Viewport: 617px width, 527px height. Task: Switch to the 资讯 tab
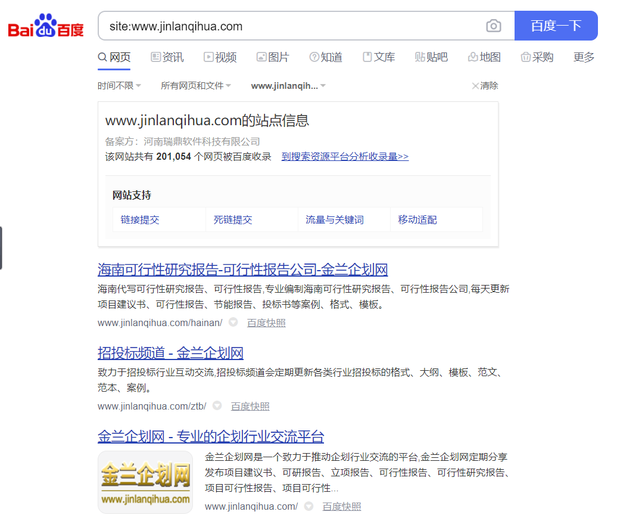(167, 57)
